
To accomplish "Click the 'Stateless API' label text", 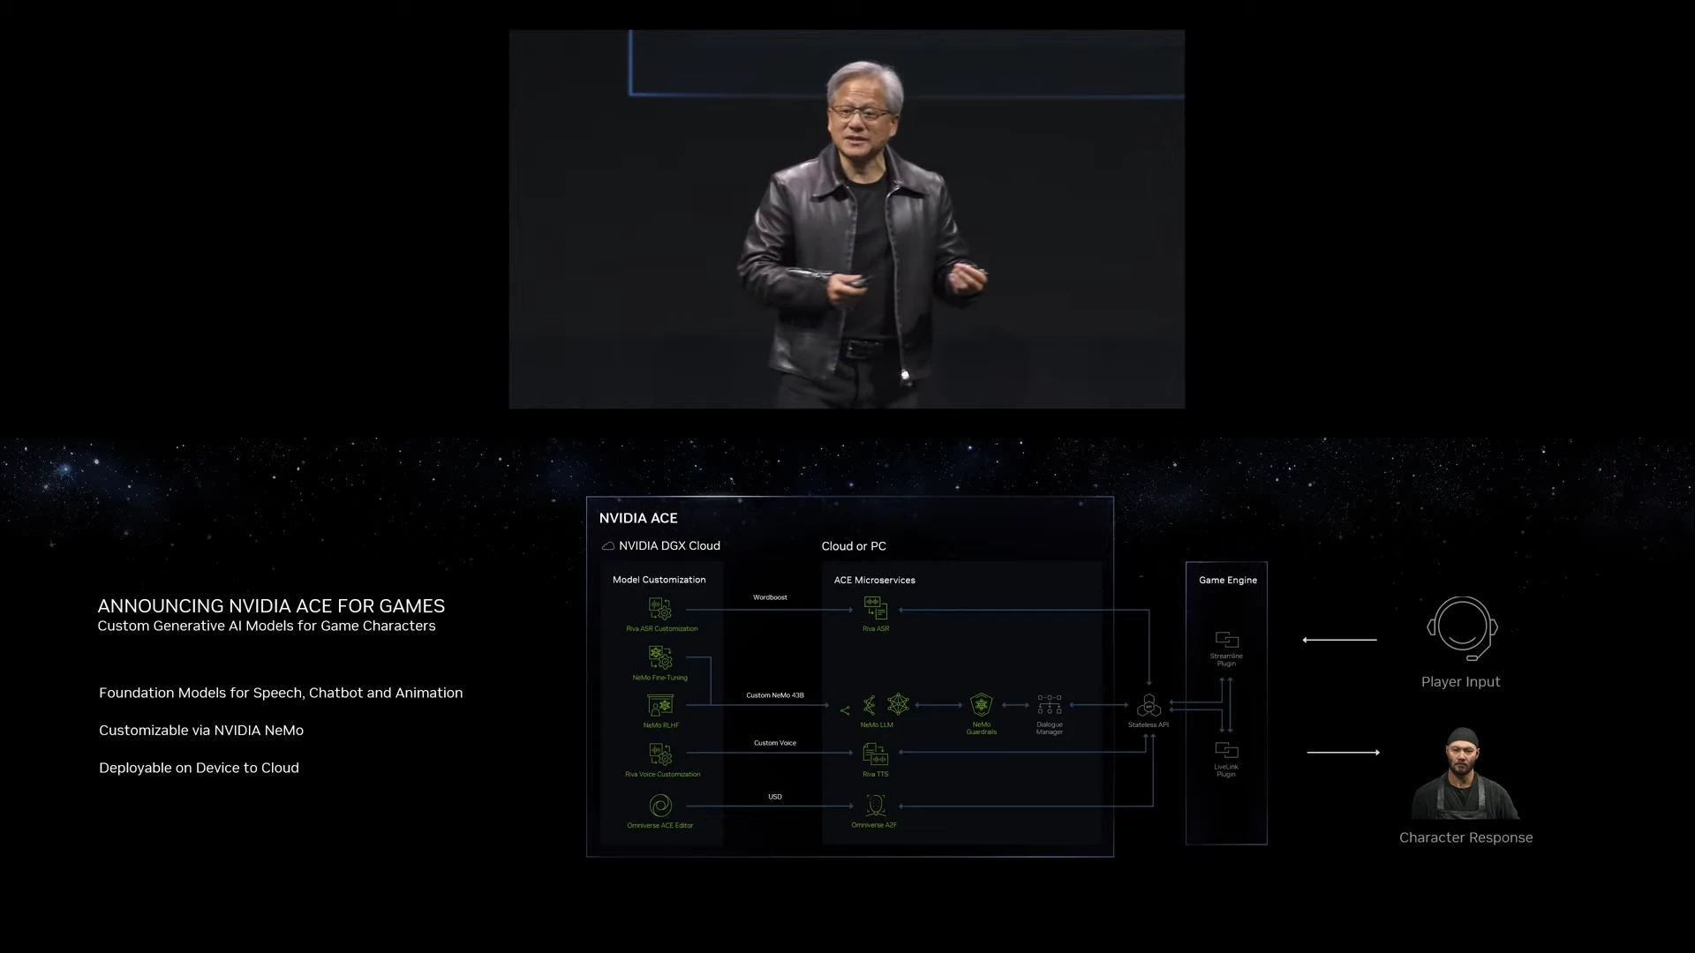I will click(1149, 725).
